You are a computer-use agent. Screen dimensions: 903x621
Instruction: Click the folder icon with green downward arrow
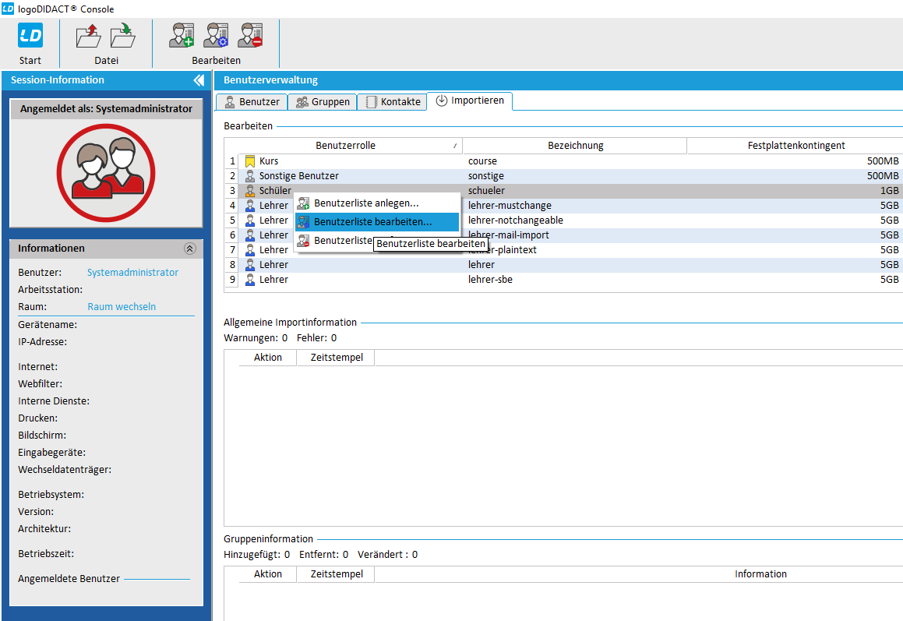coord(122,36)
